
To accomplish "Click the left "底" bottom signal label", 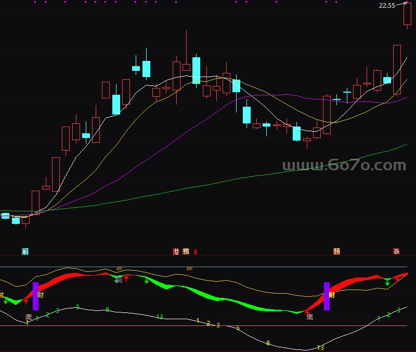I will click(29, 317).
